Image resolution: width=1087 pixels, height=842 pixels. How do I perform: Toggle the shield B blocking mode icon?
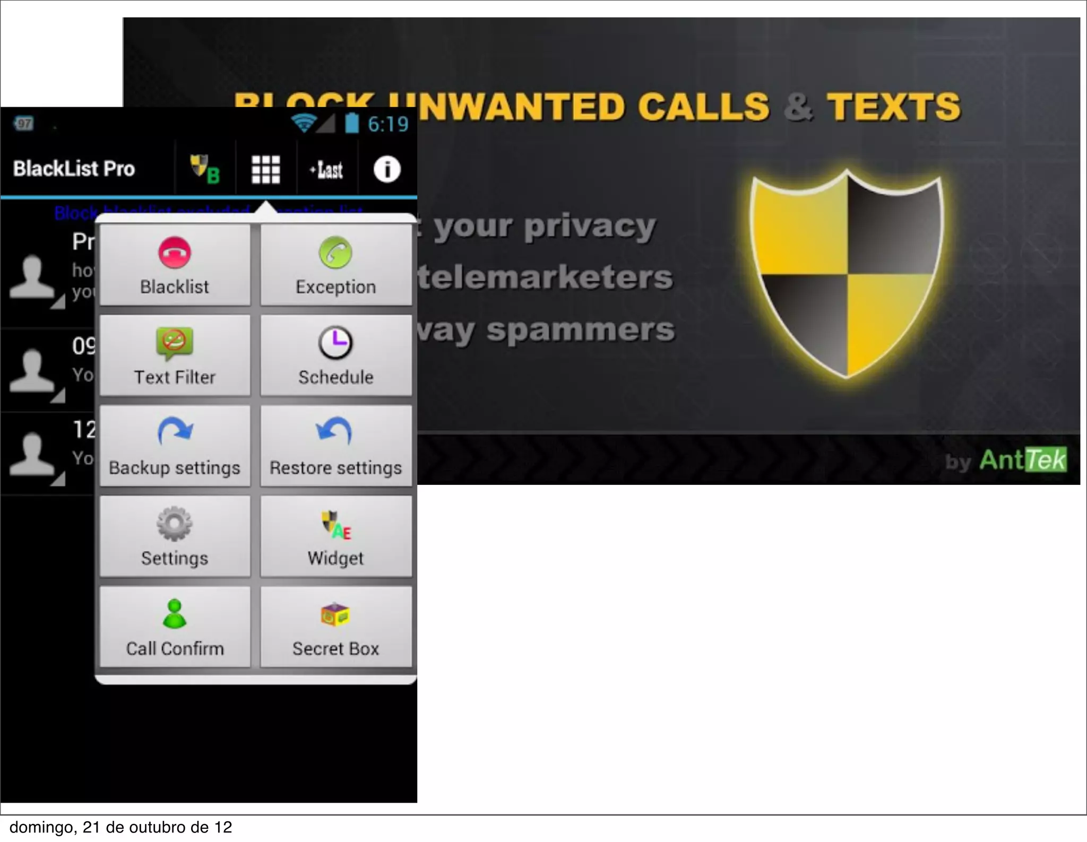pos(205,169)
